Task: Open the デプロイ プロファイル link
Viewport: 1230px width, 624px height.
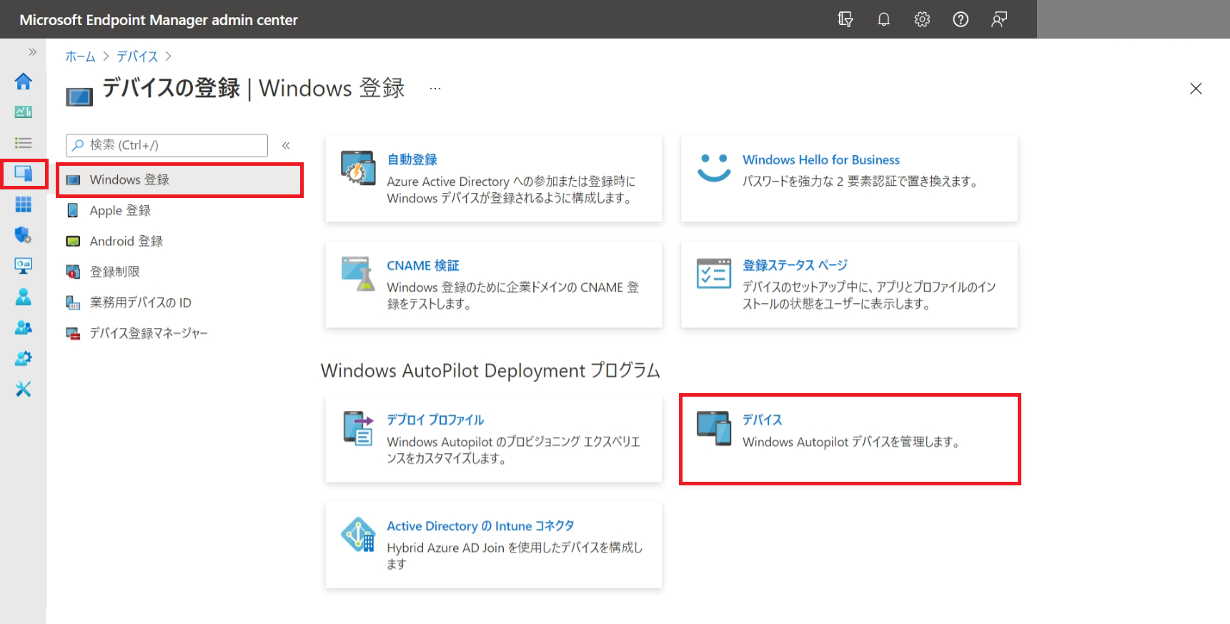Action: pyautogui.click(x=435, y=420)
